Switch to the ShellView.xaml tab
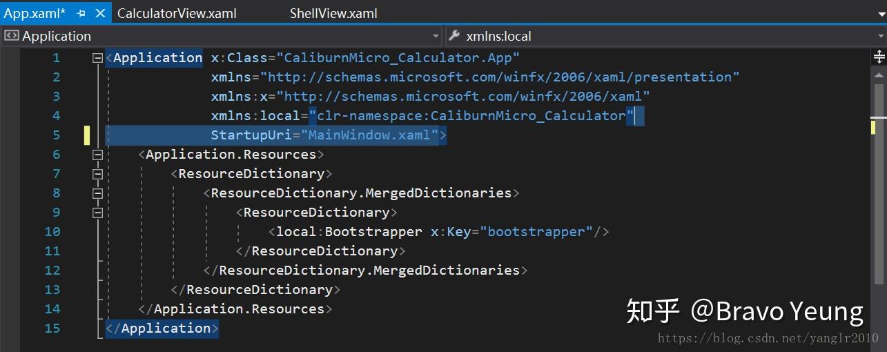Image resolution: width=887 pixels, height=352 pixels. tap(333, 13)
